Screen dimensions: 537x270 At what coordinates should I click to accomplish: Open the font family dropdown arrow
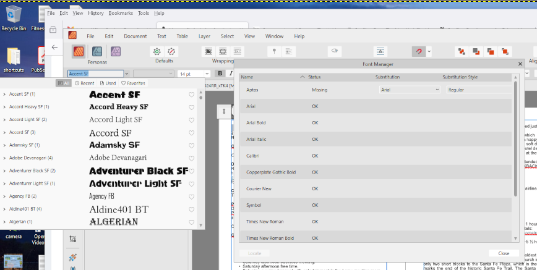click(x=127, y=74)
